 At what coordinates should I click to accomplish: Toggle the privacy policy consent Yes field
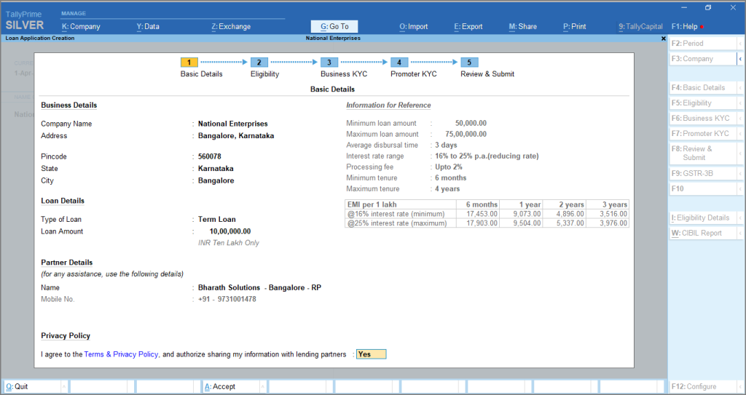click(371, 354)
